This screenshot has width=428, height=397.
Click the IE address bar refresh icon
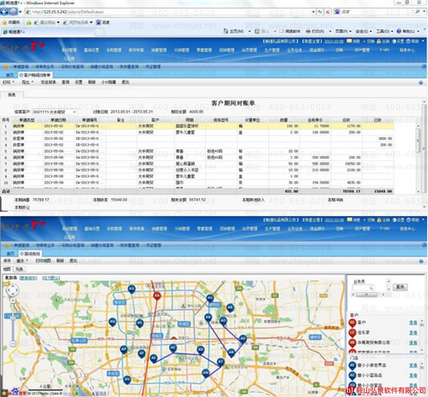(x=320, y=12)
